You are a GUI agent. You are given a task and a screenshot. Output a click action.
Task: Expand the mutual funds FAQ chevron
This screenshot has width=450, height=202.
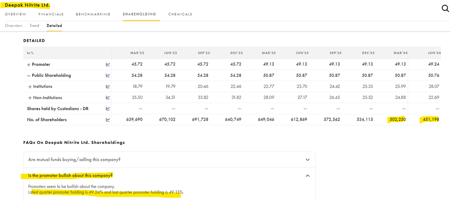[x=307, y=160]
